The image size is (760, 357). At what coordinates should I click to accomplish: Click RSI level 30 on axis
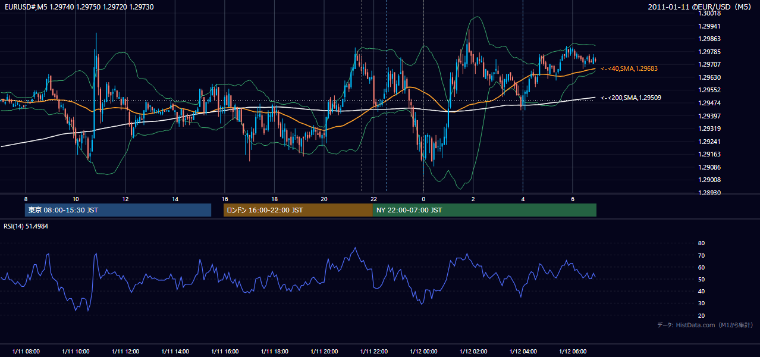pyautogui.click(x=701, y=303)
